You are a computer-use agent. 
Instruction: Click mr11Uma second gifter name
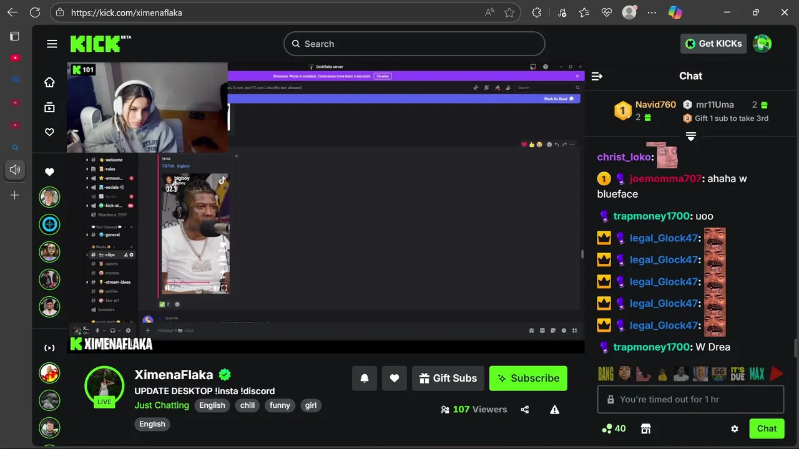click(715, 105)
